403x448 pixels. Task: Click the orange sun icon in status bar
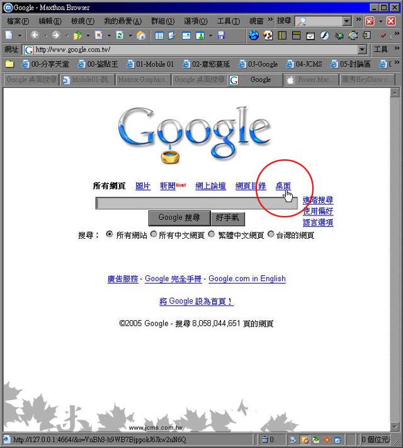(x=327, y=440)
